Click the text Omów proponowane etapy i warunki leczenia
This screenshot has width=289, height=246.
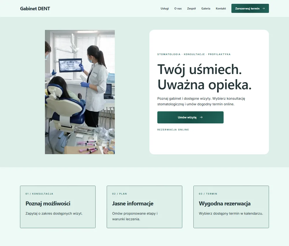[x=135, y=216]
